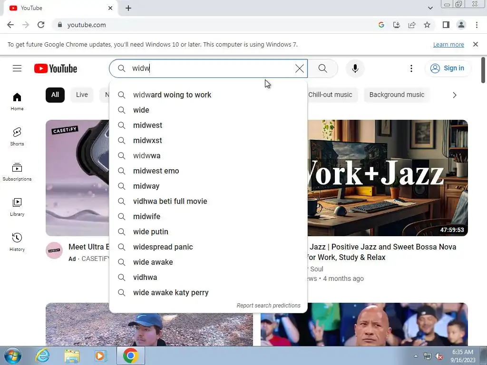Open Library in sidebar
Screen dimensions: 487x365
coord(17,207)
